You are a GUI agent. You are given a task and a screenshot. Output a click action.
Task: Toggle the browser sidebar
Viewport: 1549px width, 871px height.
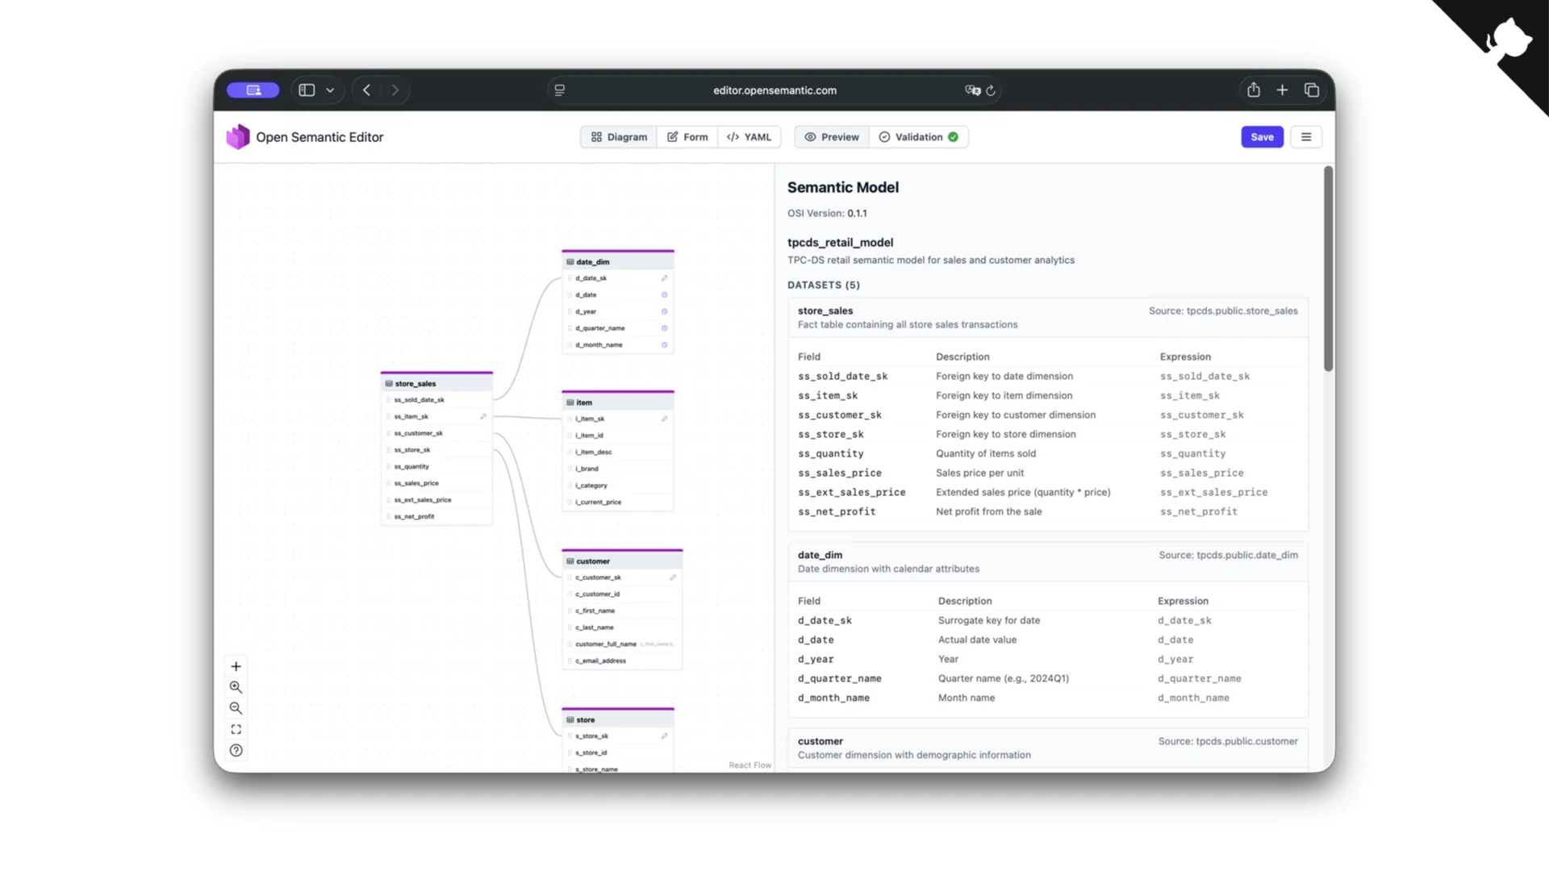tap(307, 90)
